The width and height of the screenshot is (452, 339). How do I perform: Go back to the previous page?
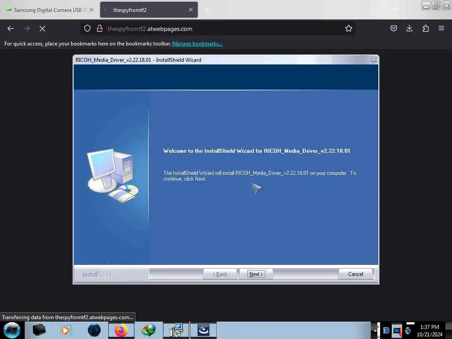(x=11, y=29)
